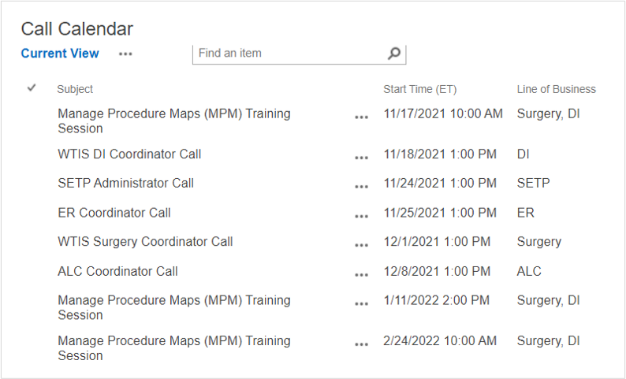This screenshot has height=379, width=626.
Task: Click the search magnifier icon
Action: click(394, 54)
